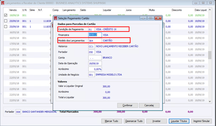Close the Seleção Pagamento Cartão dialog
This screenshot has width=216, height=126.
(x=158, y=18)
